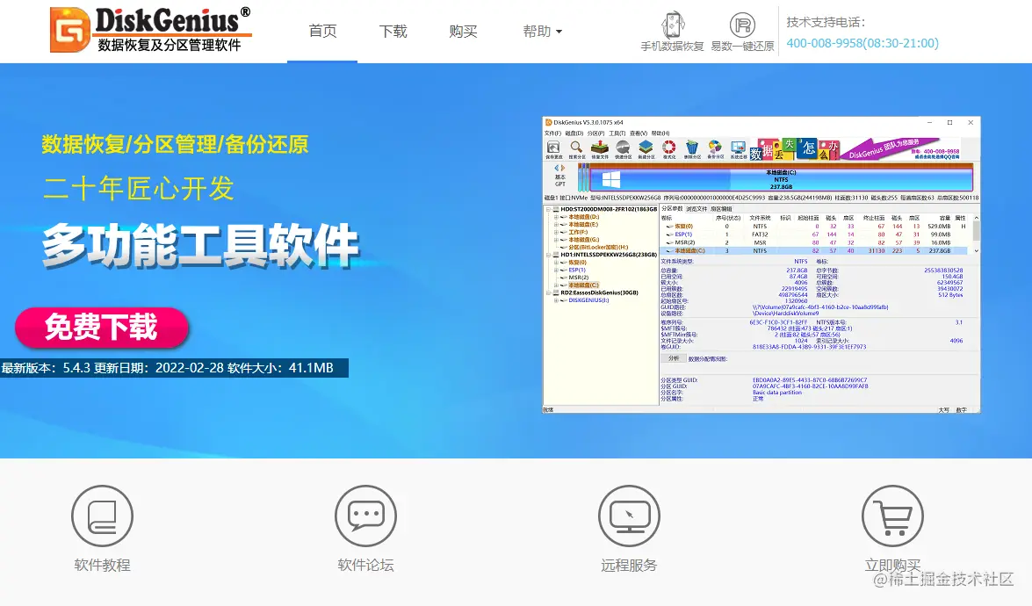Open 易数一键还原 icon link
This screenshot has width=1032, height=606.
tap(742, 32)
